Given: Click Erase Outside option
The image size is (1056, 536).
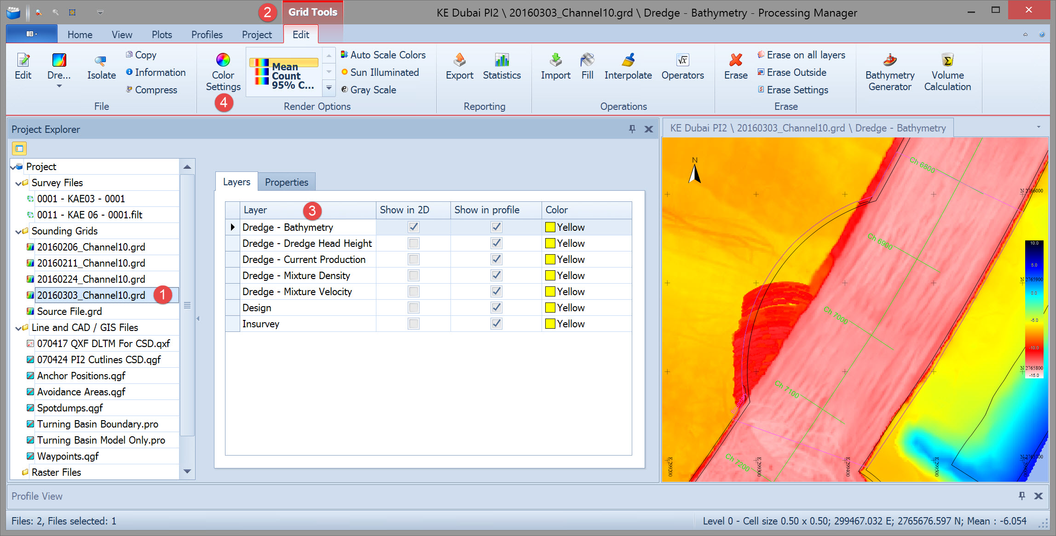Looking at the screenshot, I should 796,72.
